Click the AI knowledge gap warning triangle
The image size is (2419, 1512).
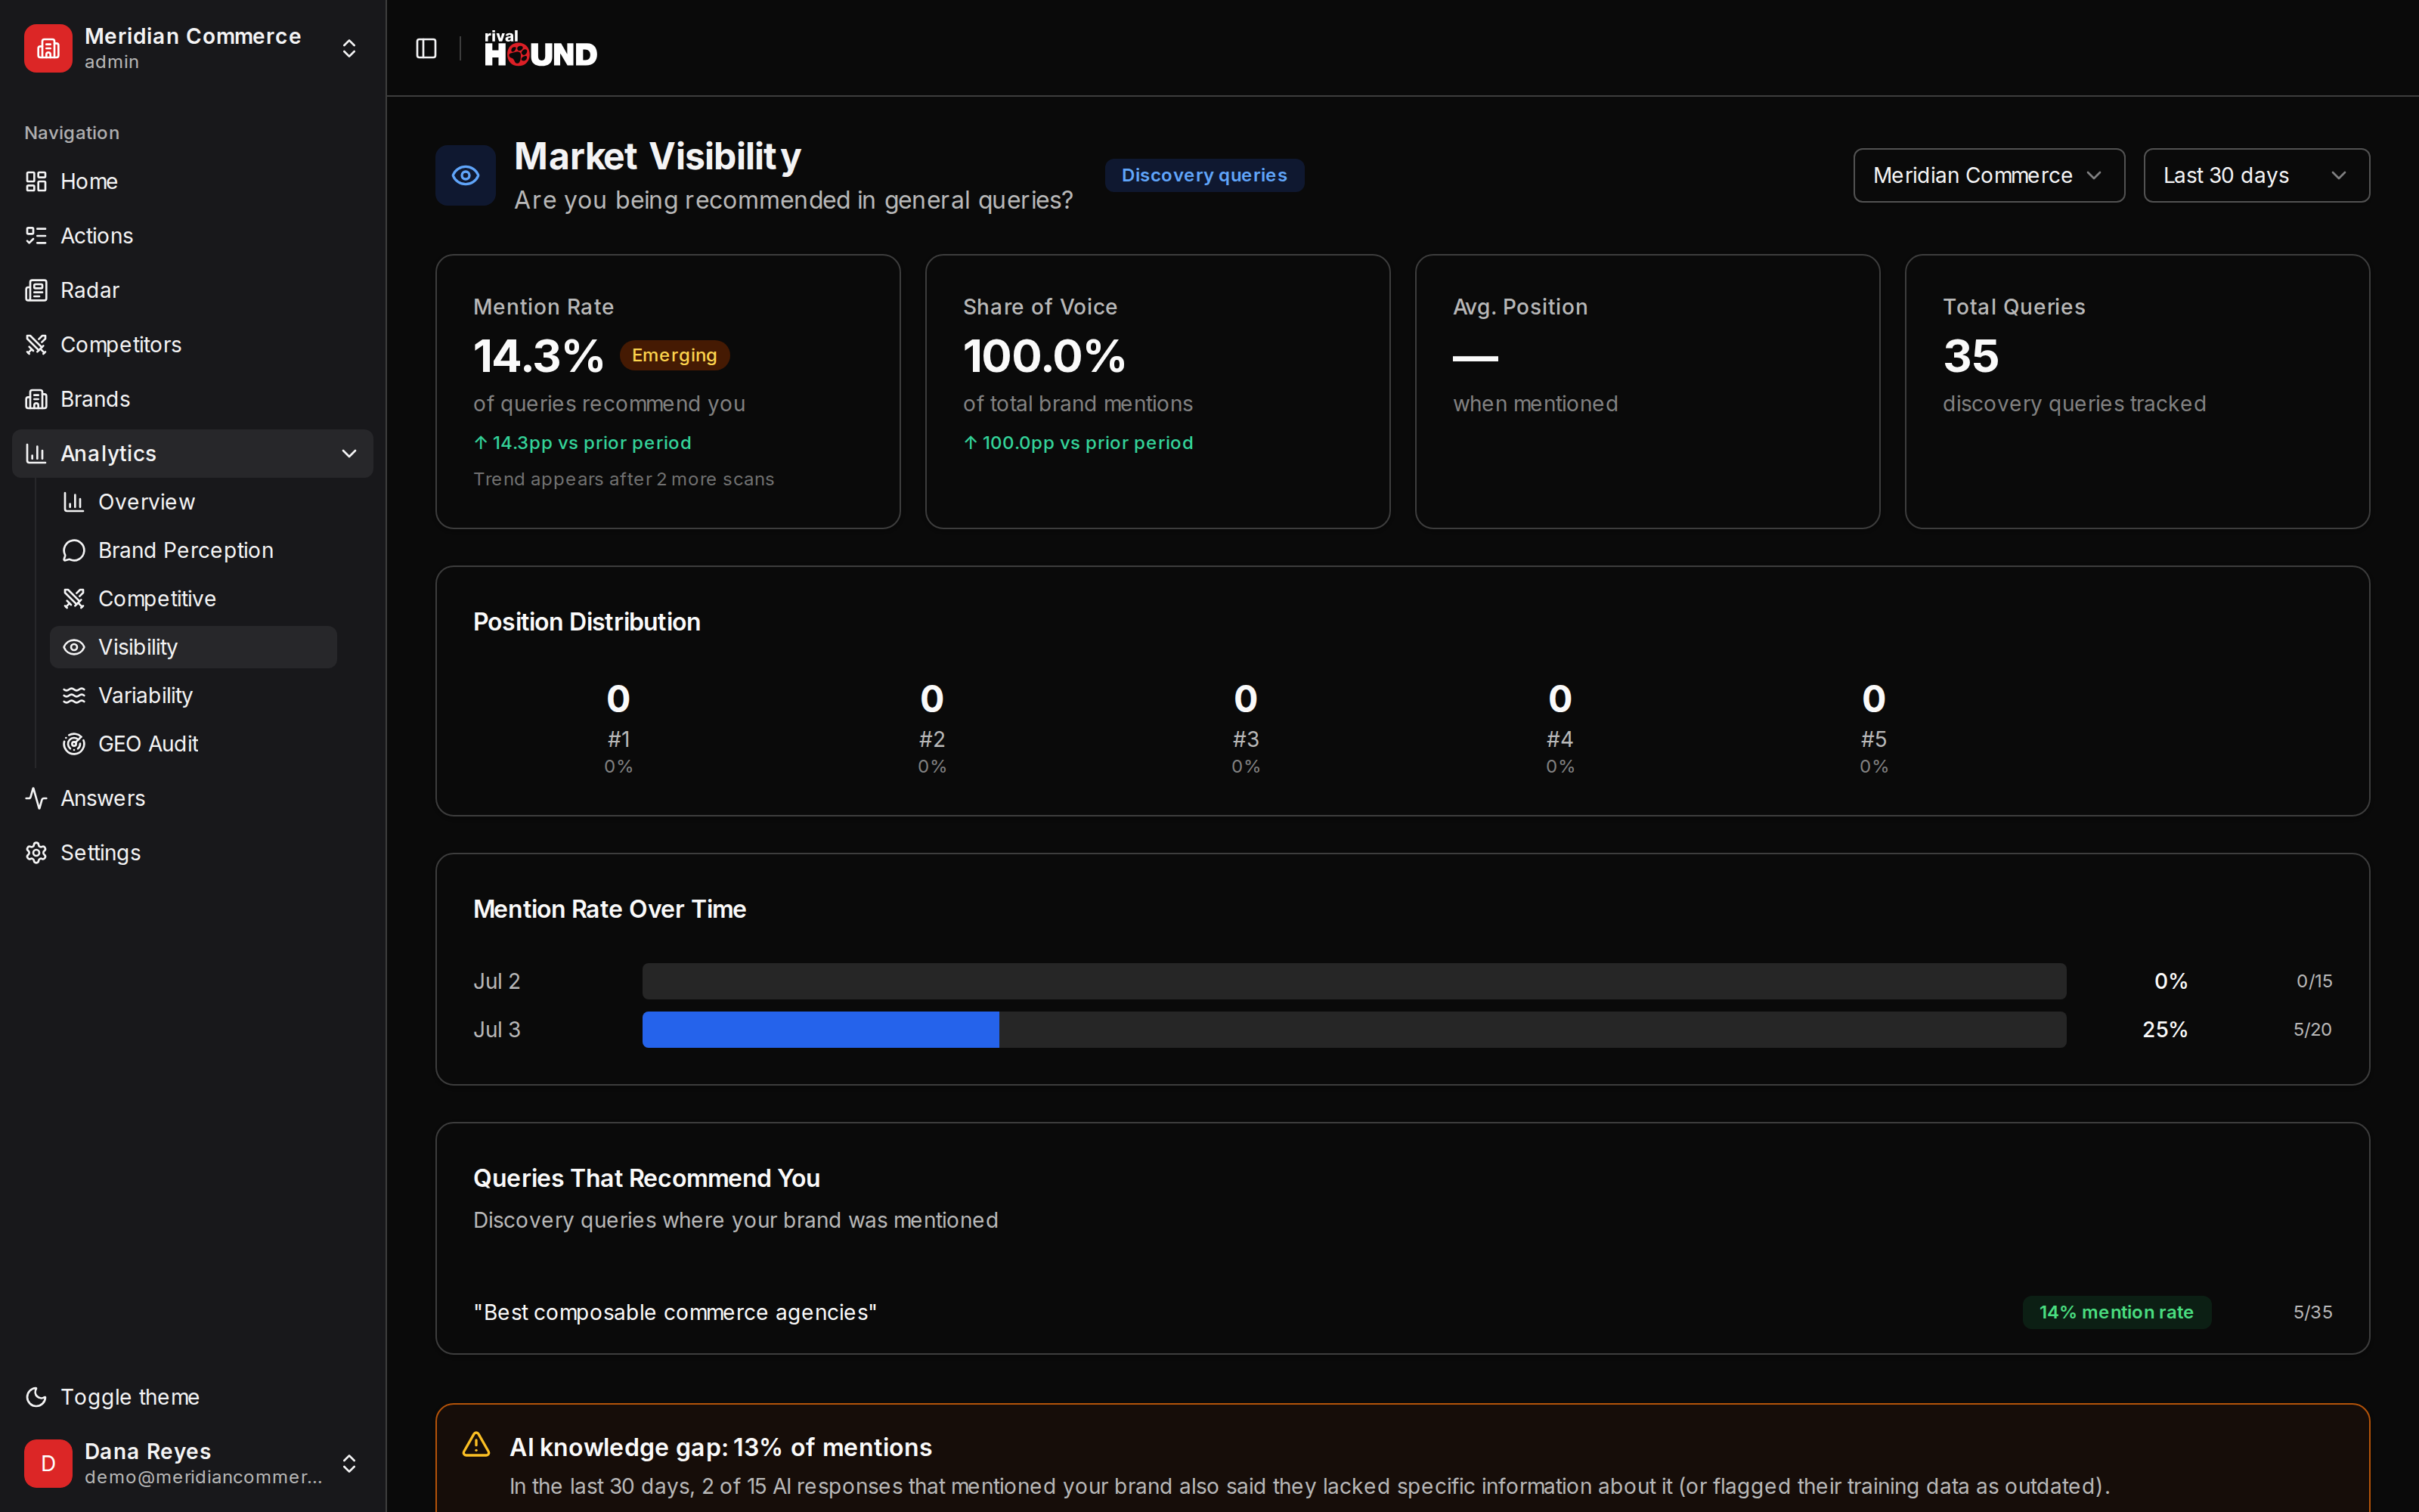click(477, 1445)
